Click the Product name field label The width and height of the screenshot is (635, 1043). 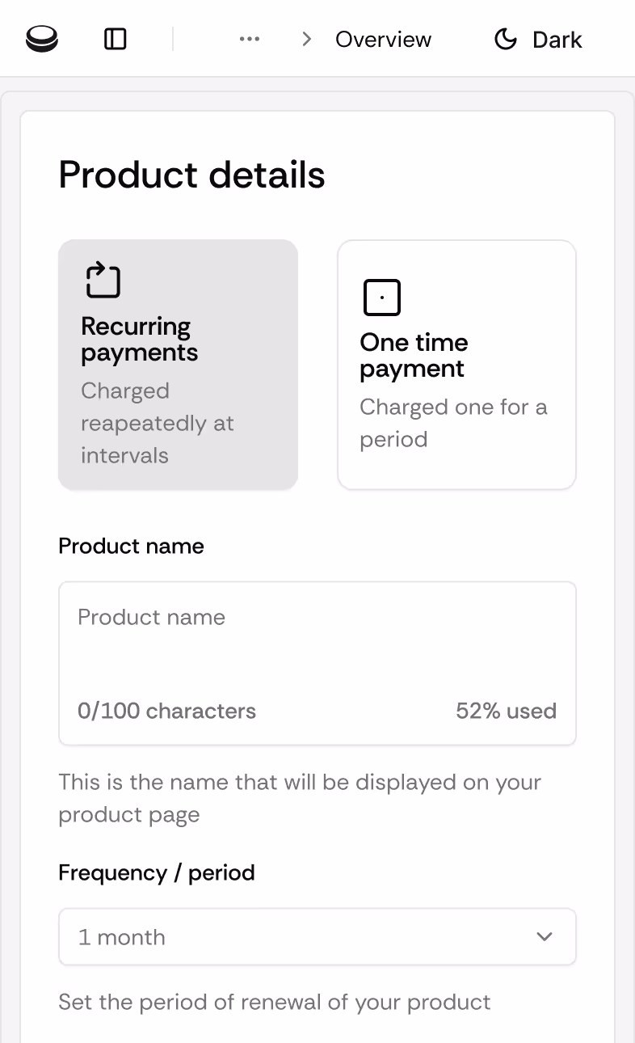click(x=131, y=546)
